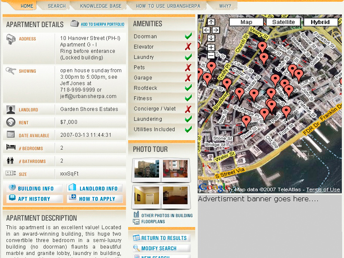The height and width of the screenshot is (258, 344).
Task: Open Building Info
Action: click(35, 188)
